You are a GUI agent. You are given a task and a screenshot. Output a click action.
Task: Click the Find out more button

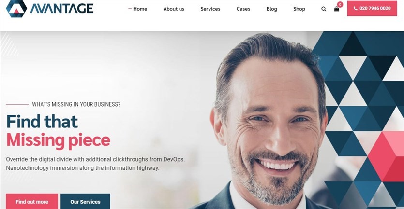(32, 202)
